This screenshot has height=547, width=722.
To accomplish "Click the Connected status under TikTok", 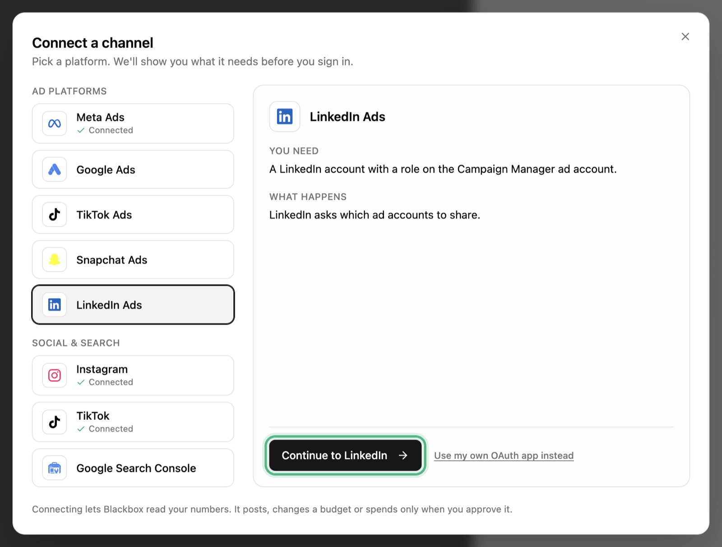I will coord(105,429).
